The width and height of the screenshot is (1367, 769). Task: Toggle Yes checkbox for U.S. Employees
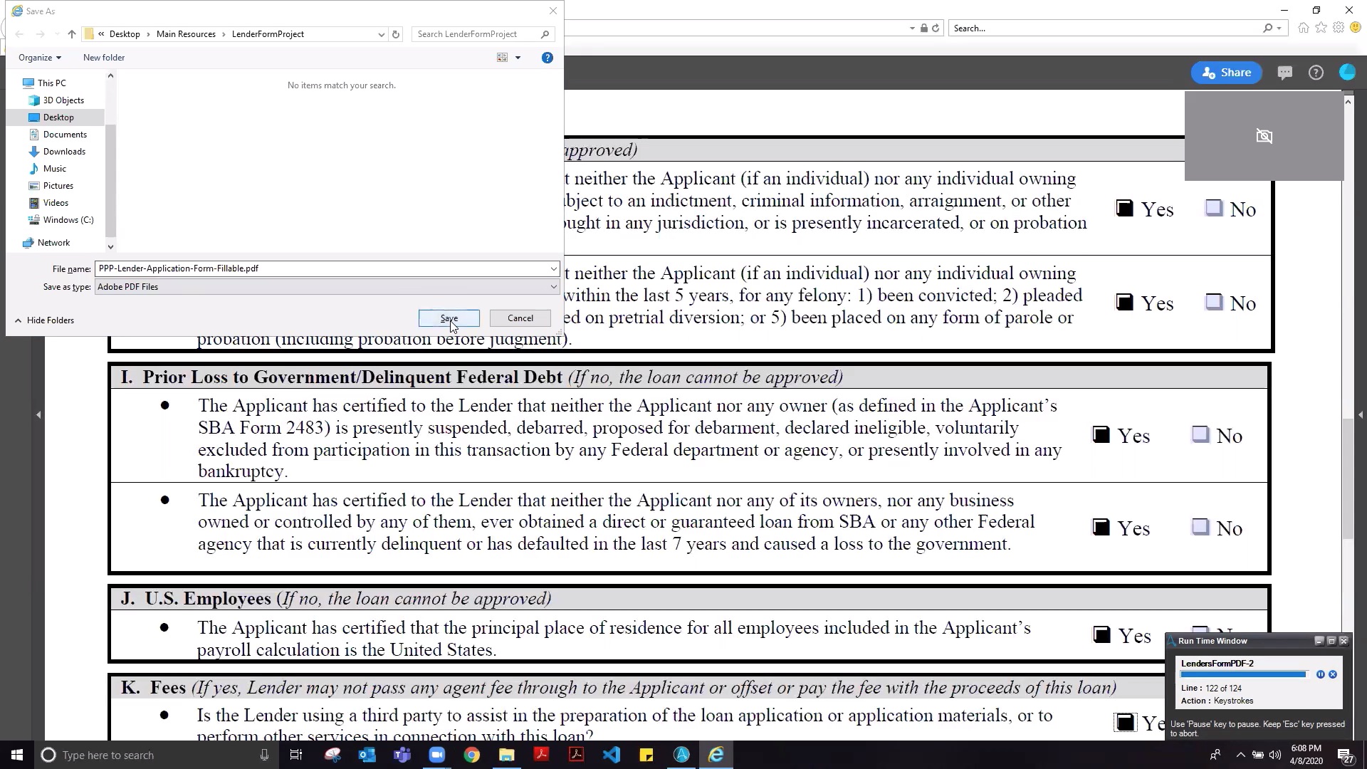tap(1101, 634)
